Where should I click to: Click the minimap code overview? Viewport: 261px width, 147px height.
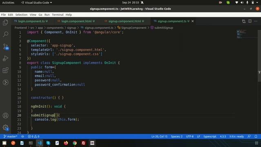pyautogui.click(x=247, y=34)
